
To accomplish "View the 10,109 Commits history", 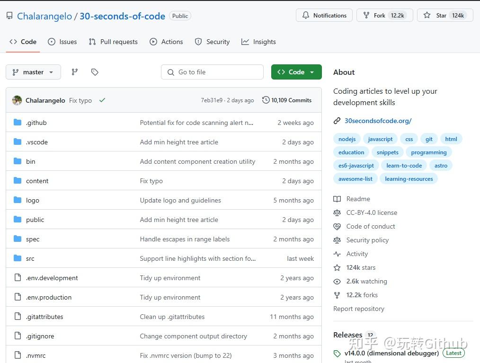I will click(x=287, y=100).
